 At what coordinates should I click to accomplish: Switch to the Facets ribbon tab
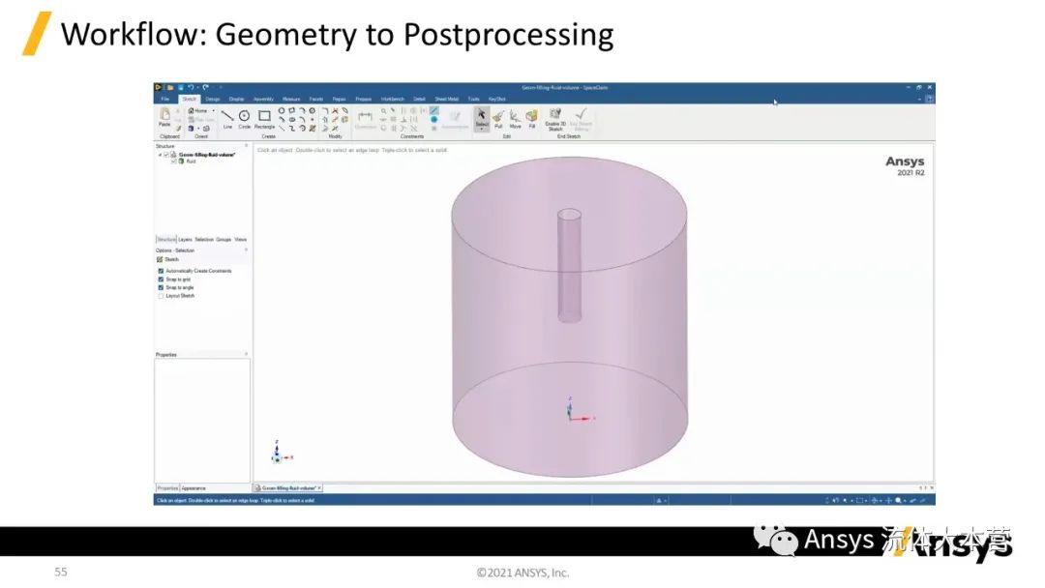click(x=315, y=99)
